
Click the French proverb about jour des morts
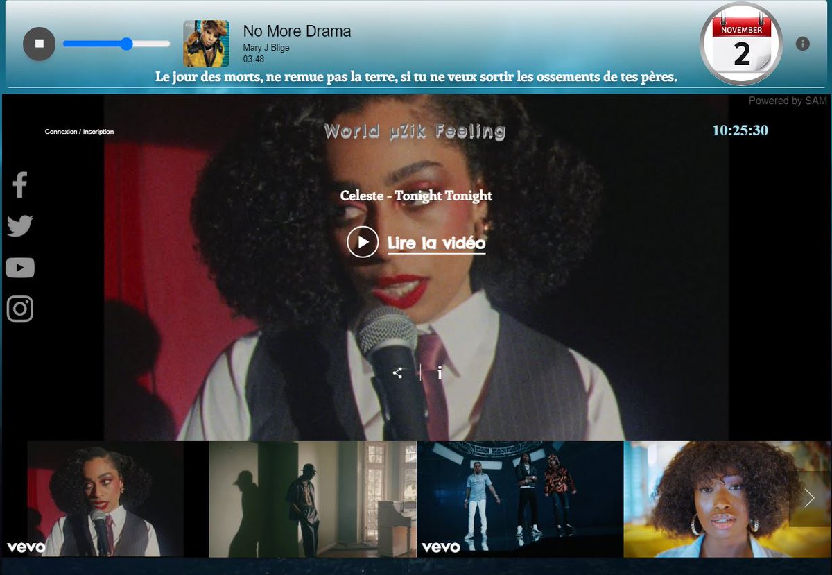[416, 76]
